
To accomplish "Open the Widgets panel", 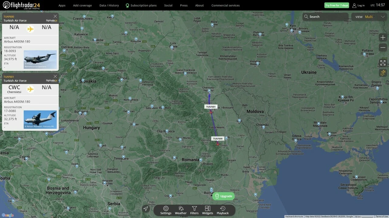I will point(208,210).
